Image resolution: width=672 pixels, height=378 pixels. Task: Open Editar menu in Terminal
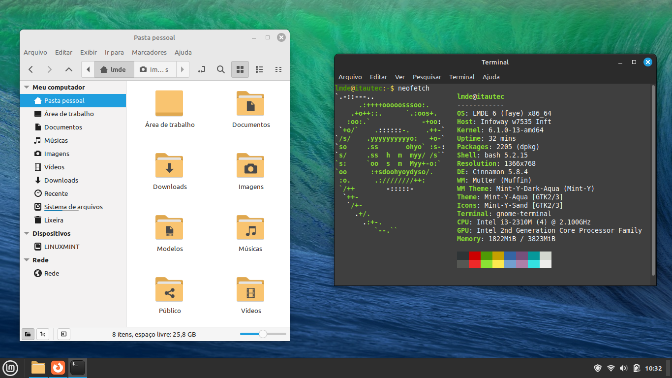[x=378, y=77]
